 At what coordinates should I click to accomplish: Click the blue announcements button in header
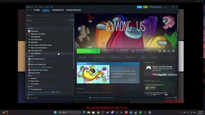point(140,7)
